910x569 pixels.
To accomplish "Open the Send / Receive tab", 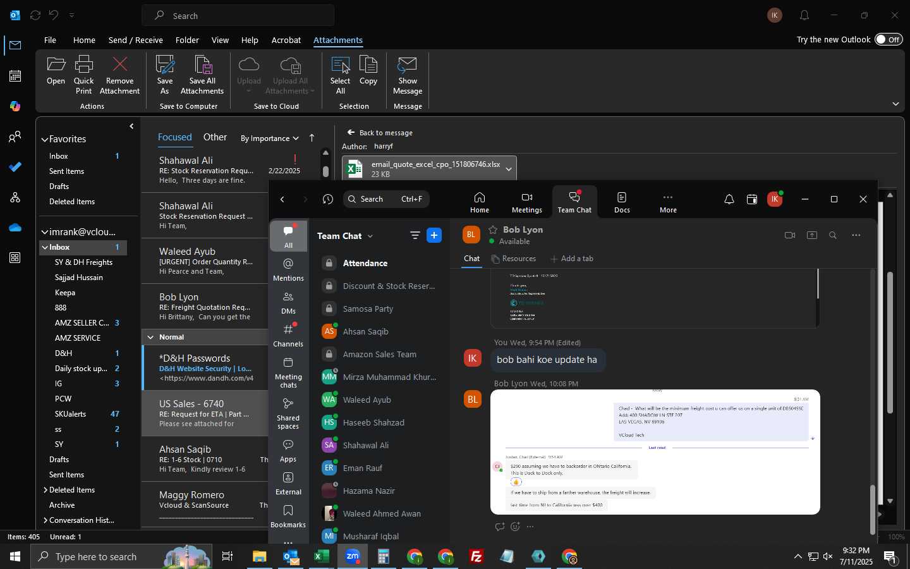I will click(x=136, y=40).
